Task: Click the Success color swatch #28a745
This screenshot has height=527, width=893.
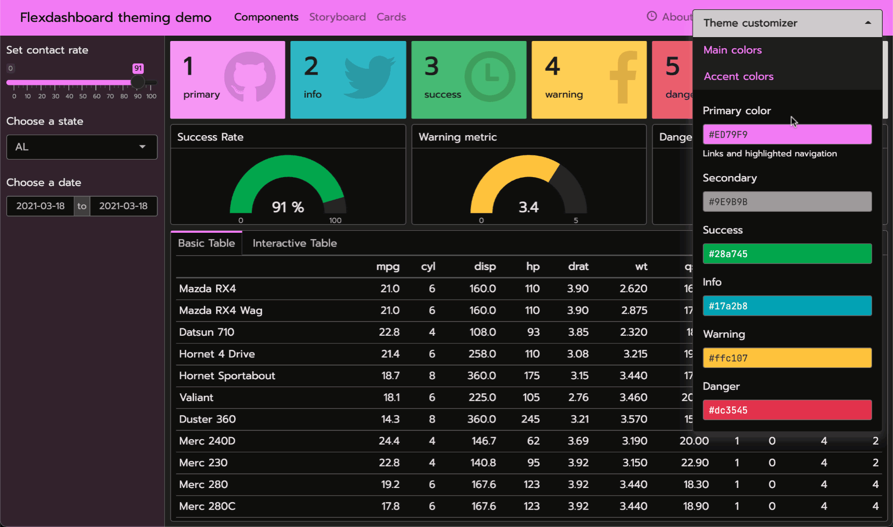Action: pyautogui.click(x=786, y=254)
